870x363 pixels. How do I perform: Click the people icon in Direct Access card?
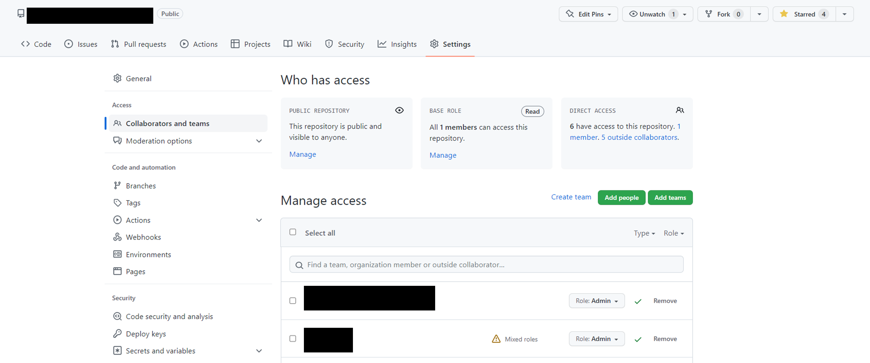(680, 110)
